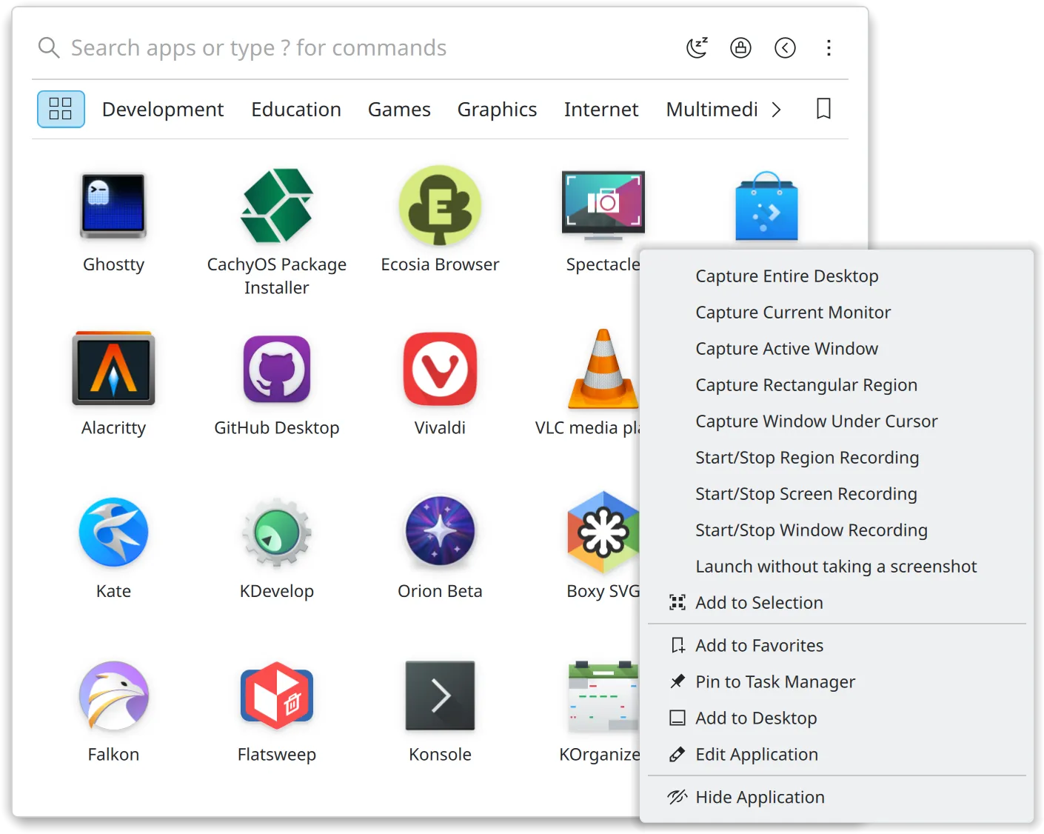The width and height of the screenshot is (1044, 834).
Task: Choose Capture Window Under Cursor
Action: (837, 421)
